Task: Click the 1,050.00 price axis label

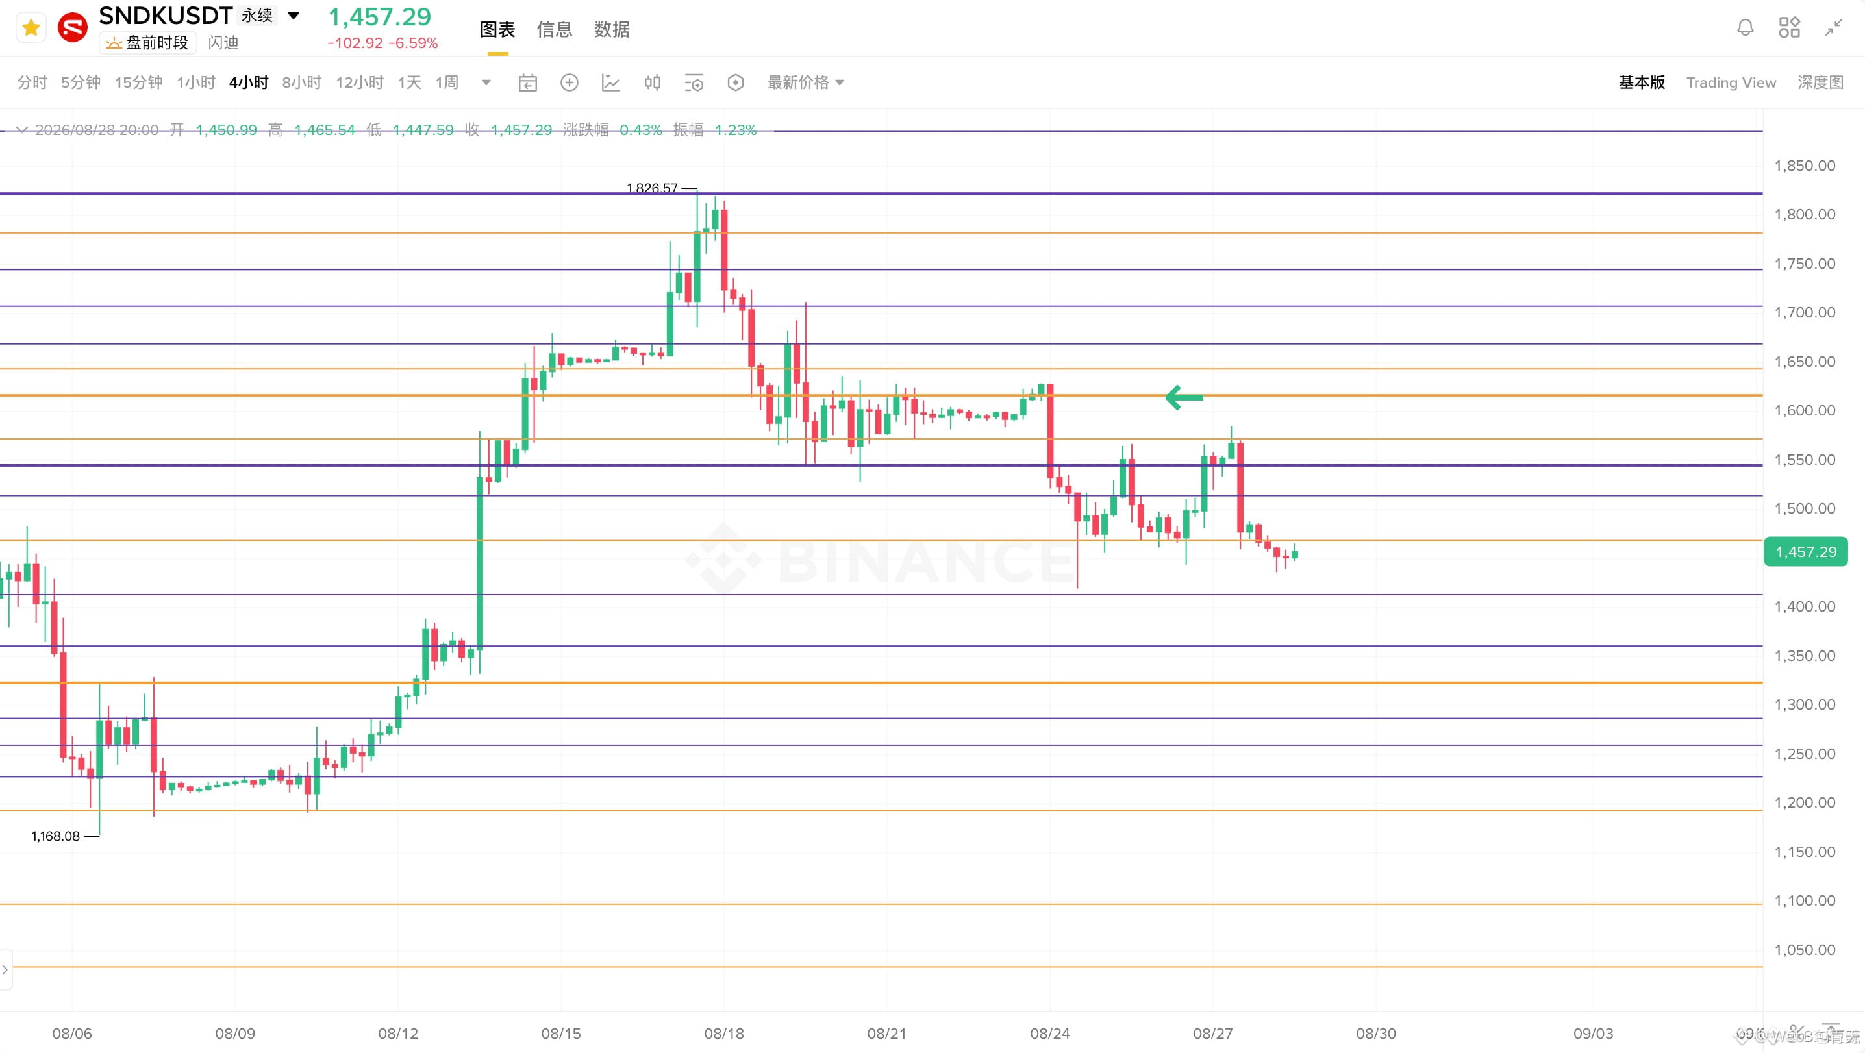Action: tap(1805, 950)
